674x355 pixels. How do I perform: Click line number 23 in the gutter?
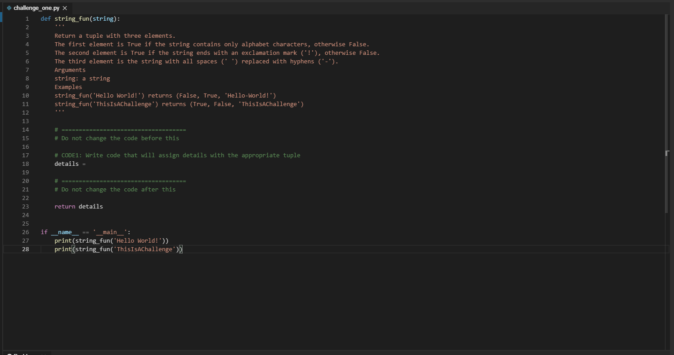click(x=26, y=207)
